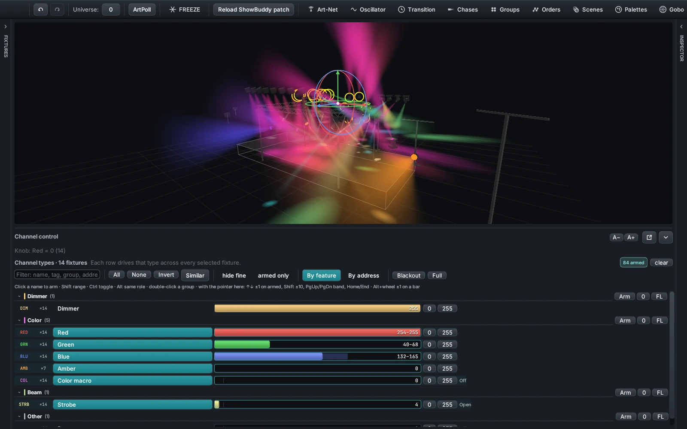This screenshot has height=429, width=687.
Task: Arm the whole Color group
Action: pyautogui.click(x=625, y=320)
